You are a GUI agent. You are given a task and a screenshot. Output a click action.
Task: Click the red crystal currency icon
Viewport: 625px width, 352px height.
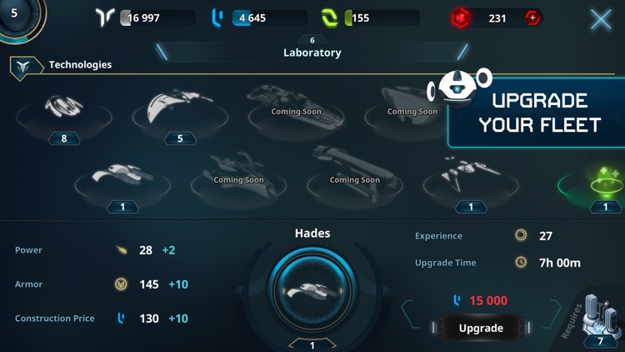point(460,18)
